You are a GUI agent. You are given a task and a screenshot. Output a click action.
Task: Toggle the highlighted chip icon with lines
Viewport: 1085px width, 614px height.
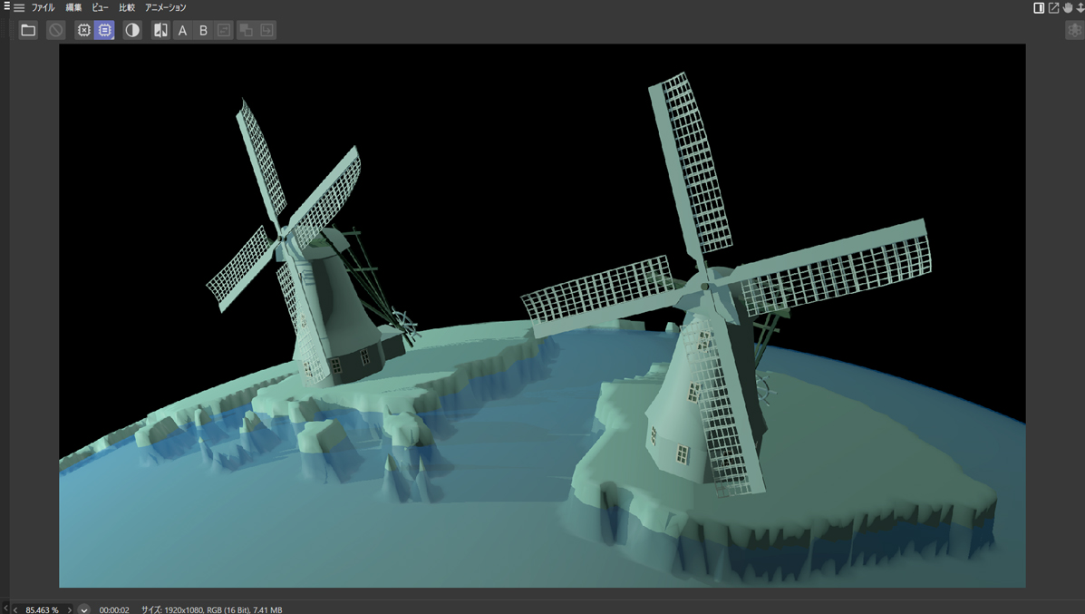[x=105, y=31]
